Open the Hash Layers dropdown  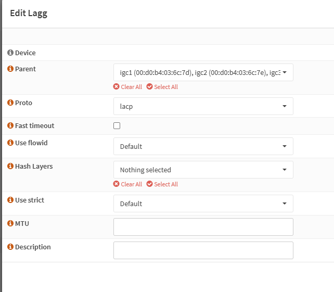click(203, 170)
